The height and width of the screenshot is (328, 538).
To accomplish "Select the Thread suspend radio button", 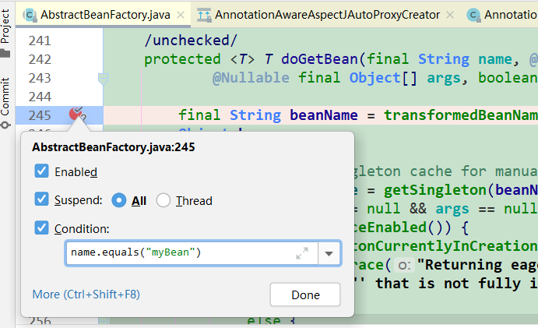I will coord(163,200).
